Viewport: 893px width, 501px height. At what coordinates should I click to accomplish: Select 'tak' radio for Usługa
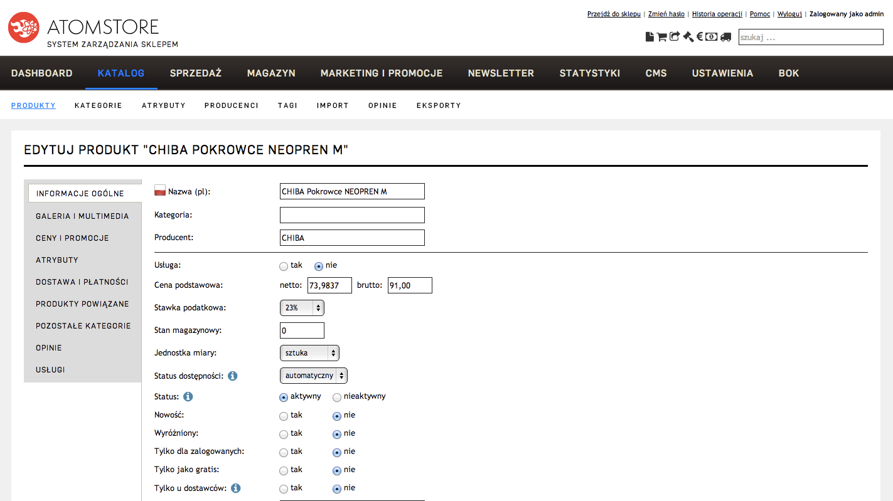(x=284, y=266)
